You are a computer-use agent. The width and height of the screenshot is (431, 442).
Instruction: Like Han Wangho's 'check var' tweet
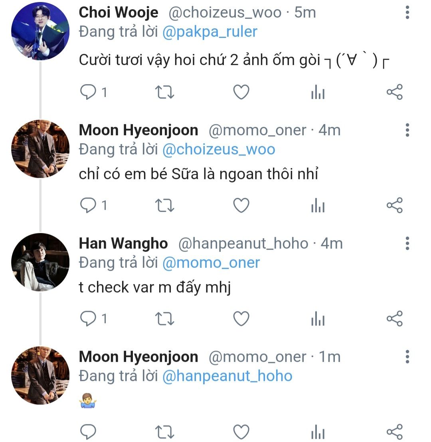pyautogui.click(x=241, y=319)
